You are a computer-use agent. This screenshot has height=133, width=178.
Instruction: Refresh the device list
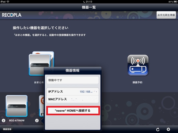158,129
